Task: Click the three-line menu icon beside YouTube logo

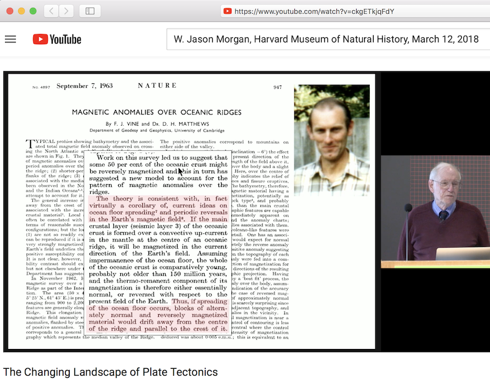Action: click(x=10, y=39)
